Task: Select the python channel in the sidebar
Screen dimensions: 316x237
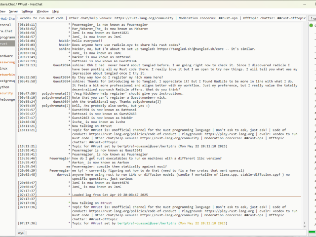Action: (x=5, y=87)
